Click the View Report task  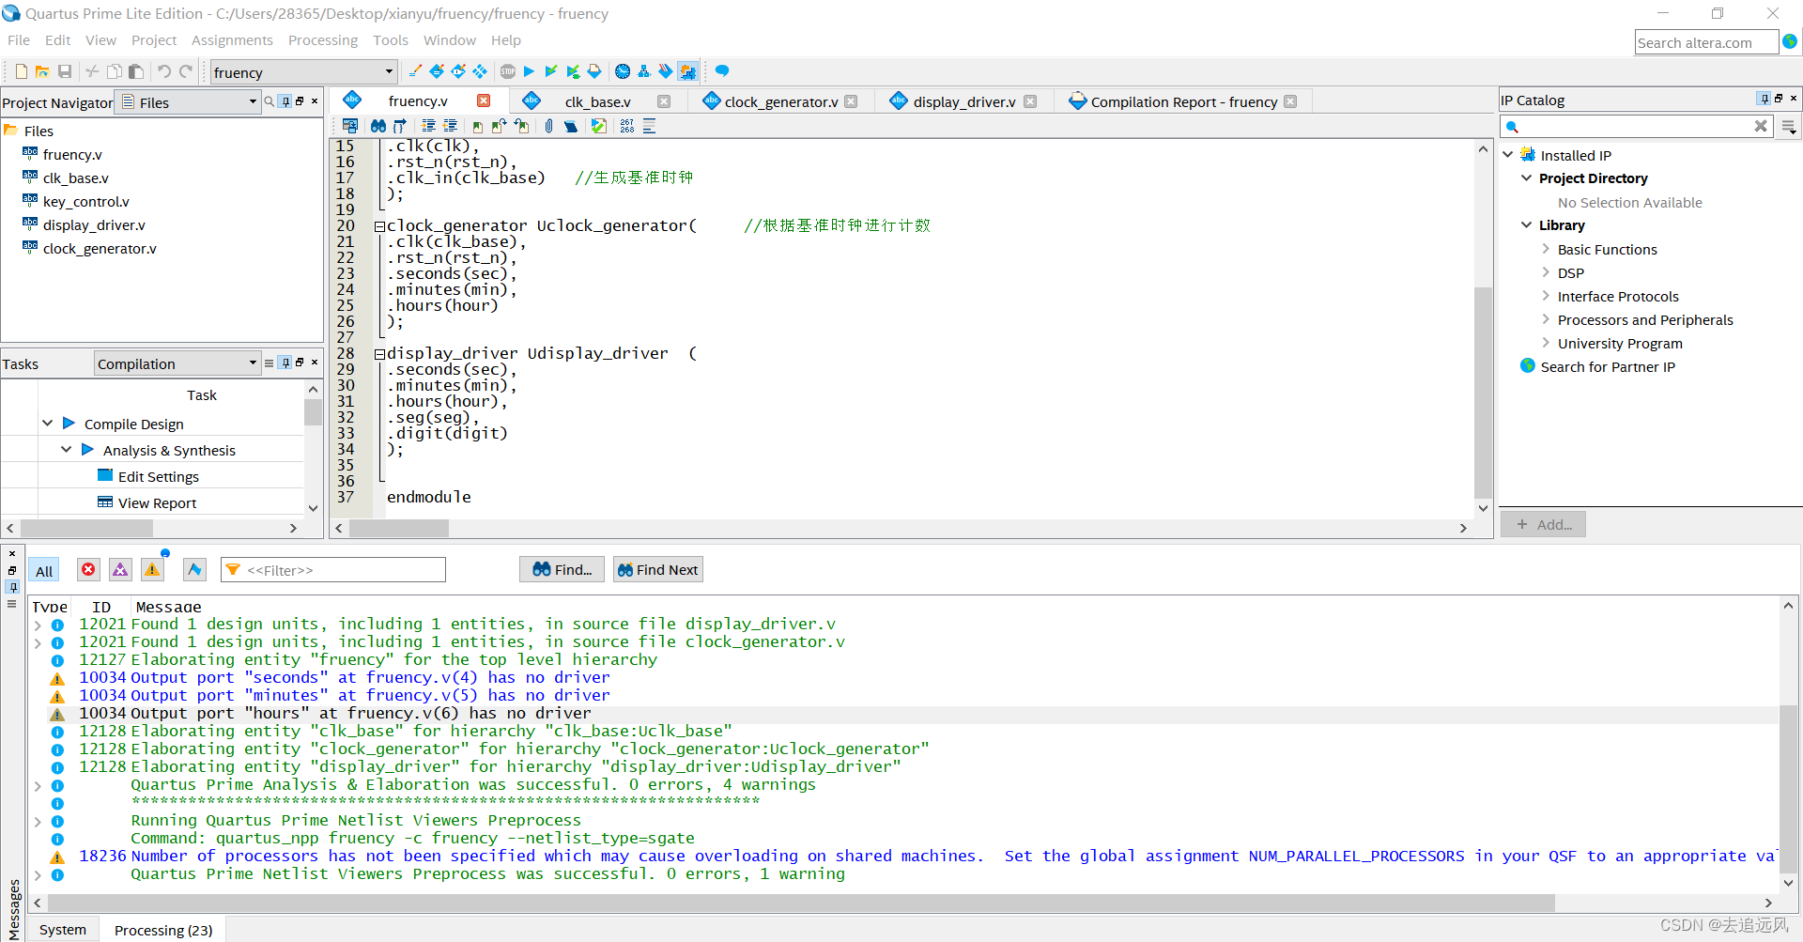(157, 502)
